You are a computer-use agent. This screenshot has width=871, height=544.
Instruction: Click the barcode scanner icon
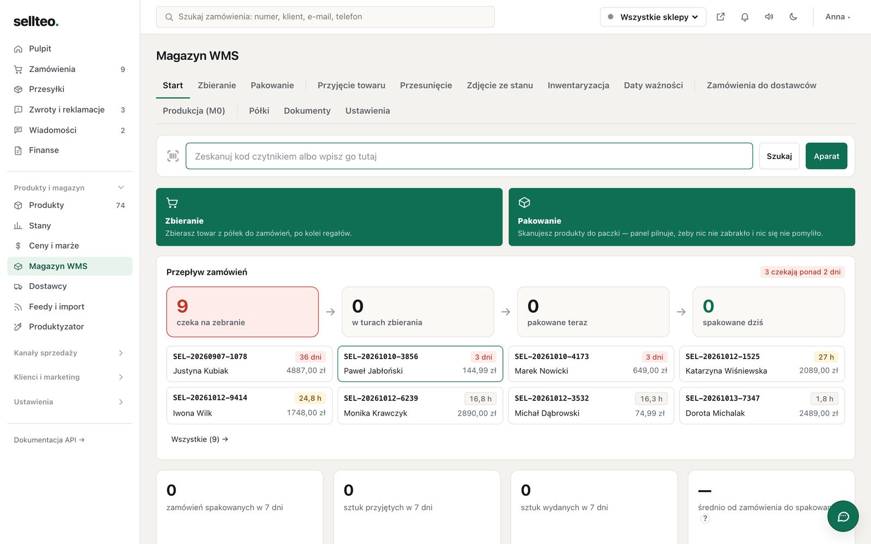point(173,156)
